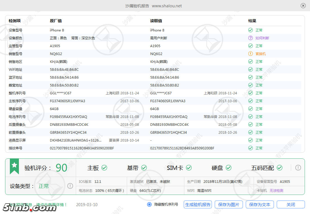Click 生成验机报告 button
Viewport: 310px width, 214px height.
tap(198, 204)
